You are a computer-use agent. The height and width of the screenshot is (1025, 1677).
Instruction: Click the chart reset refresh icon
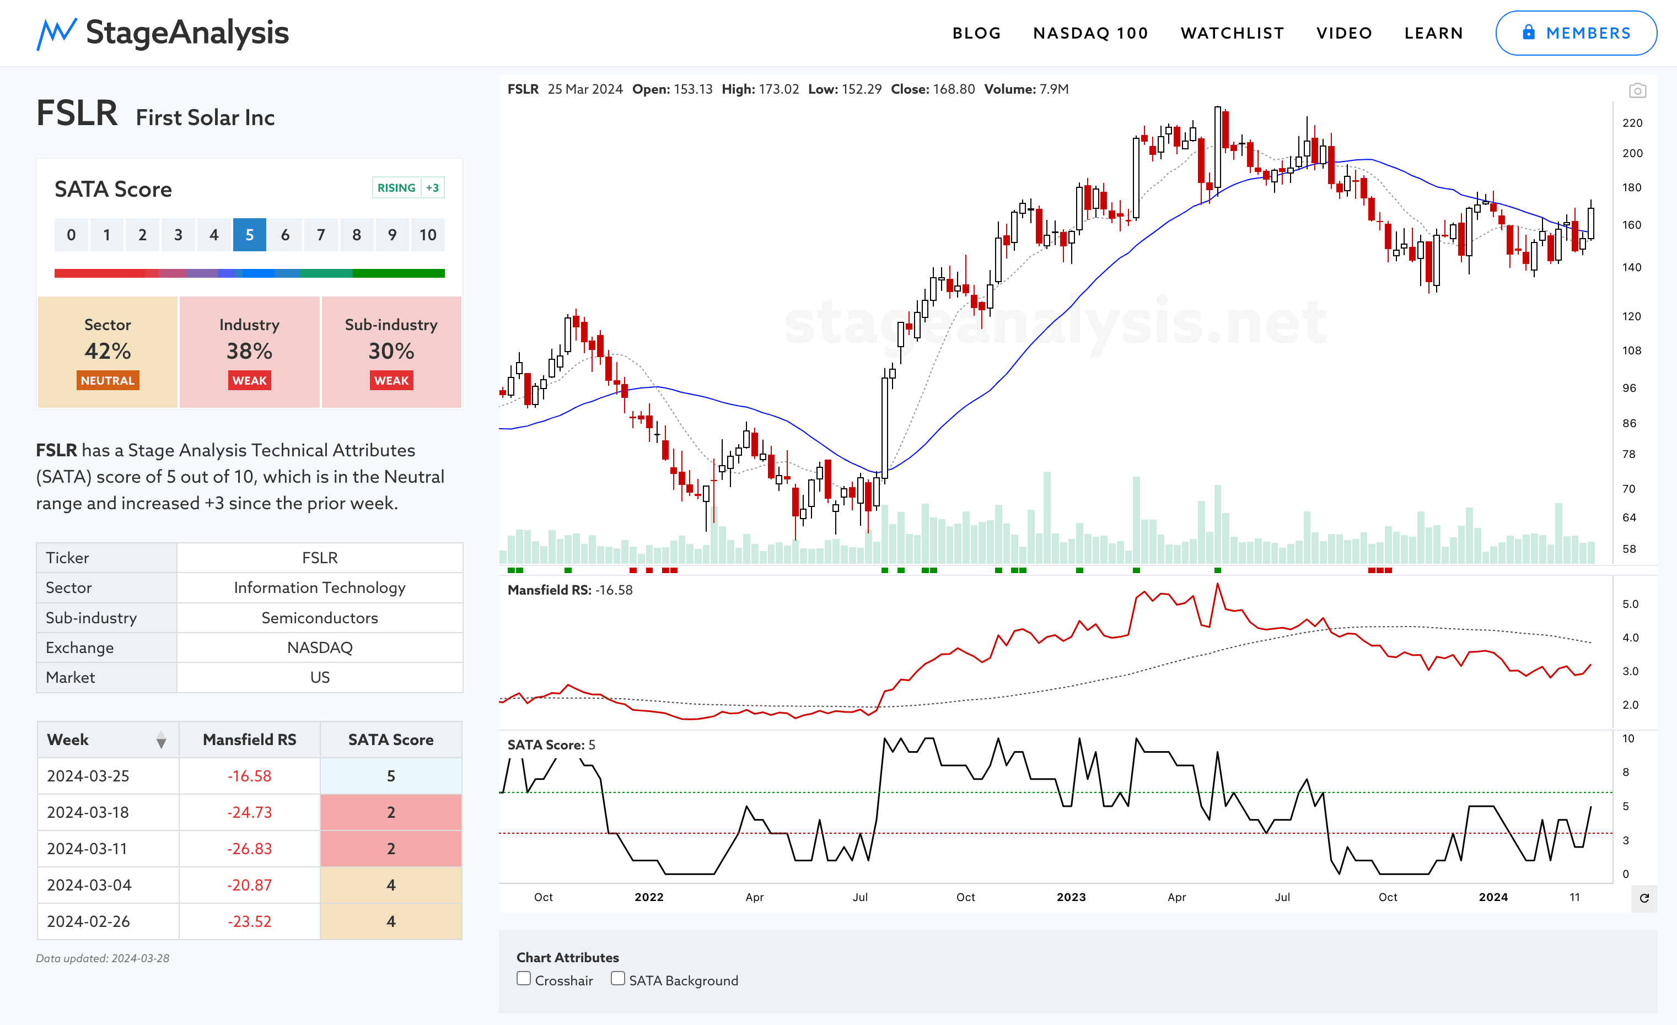1644,898
